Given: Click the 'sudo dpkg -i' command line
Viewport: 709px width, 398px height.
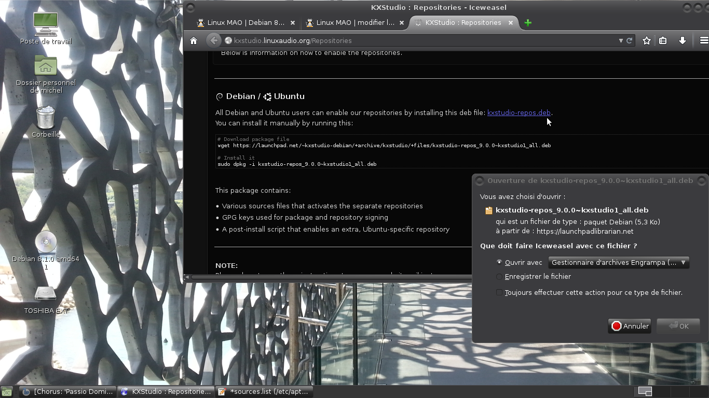Looking at the screenshot, I should (x=297, y=164).
